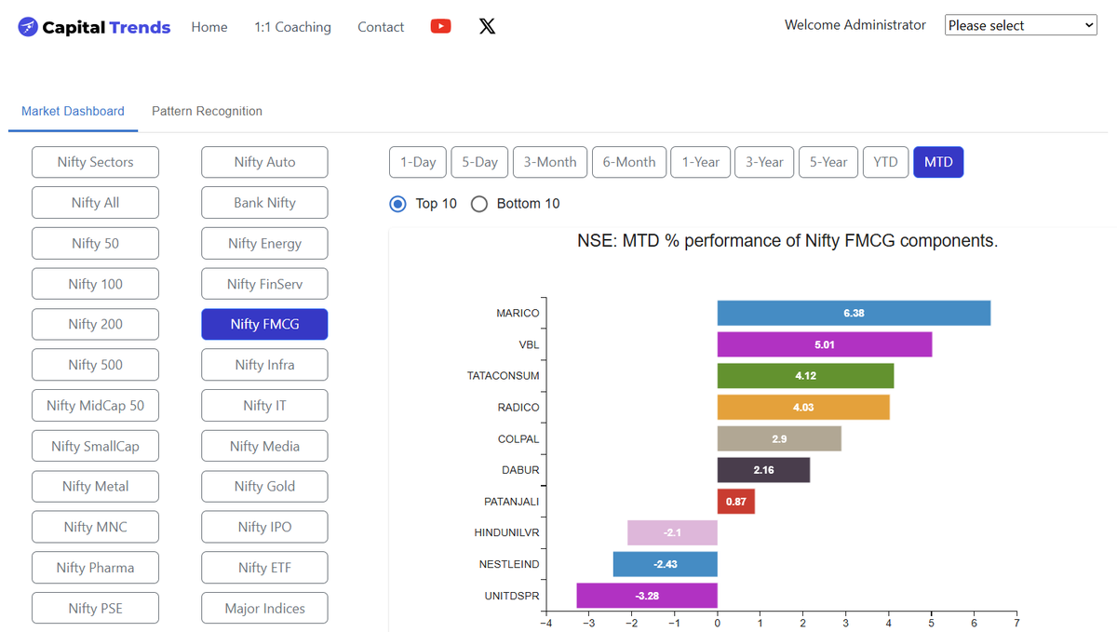Choose the Nifty Media button
Image resolution: width=1117 pixels, height=632 pixels.
point(264,446)
